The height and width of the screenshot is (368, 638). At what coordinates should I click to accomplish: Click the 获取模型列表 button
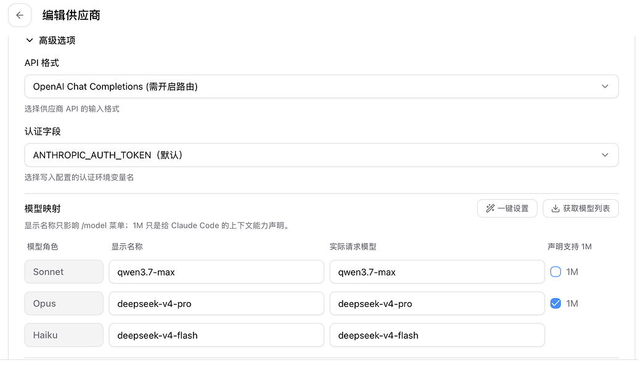(581, 208)
